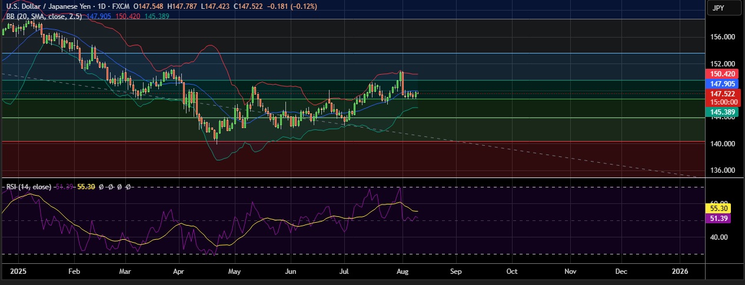
Task: Click the Jul label on time axis
Action: pos(345,272)
